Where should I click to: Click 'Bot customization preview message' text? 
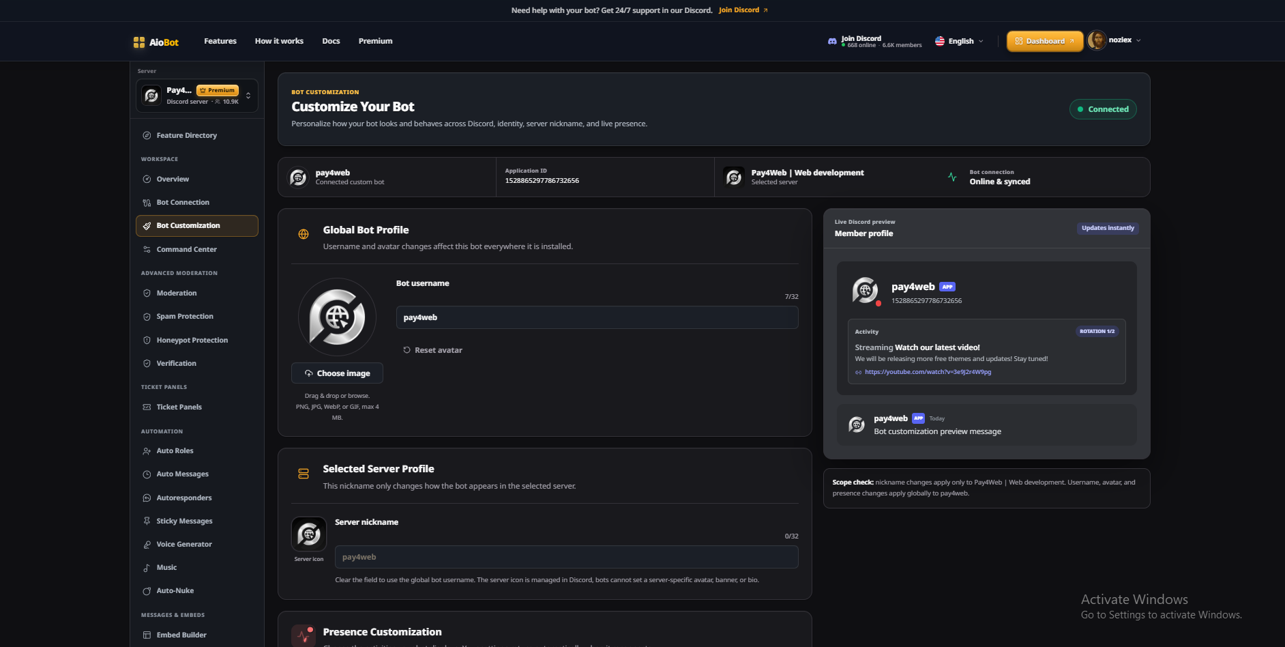[x=937, y=431]
